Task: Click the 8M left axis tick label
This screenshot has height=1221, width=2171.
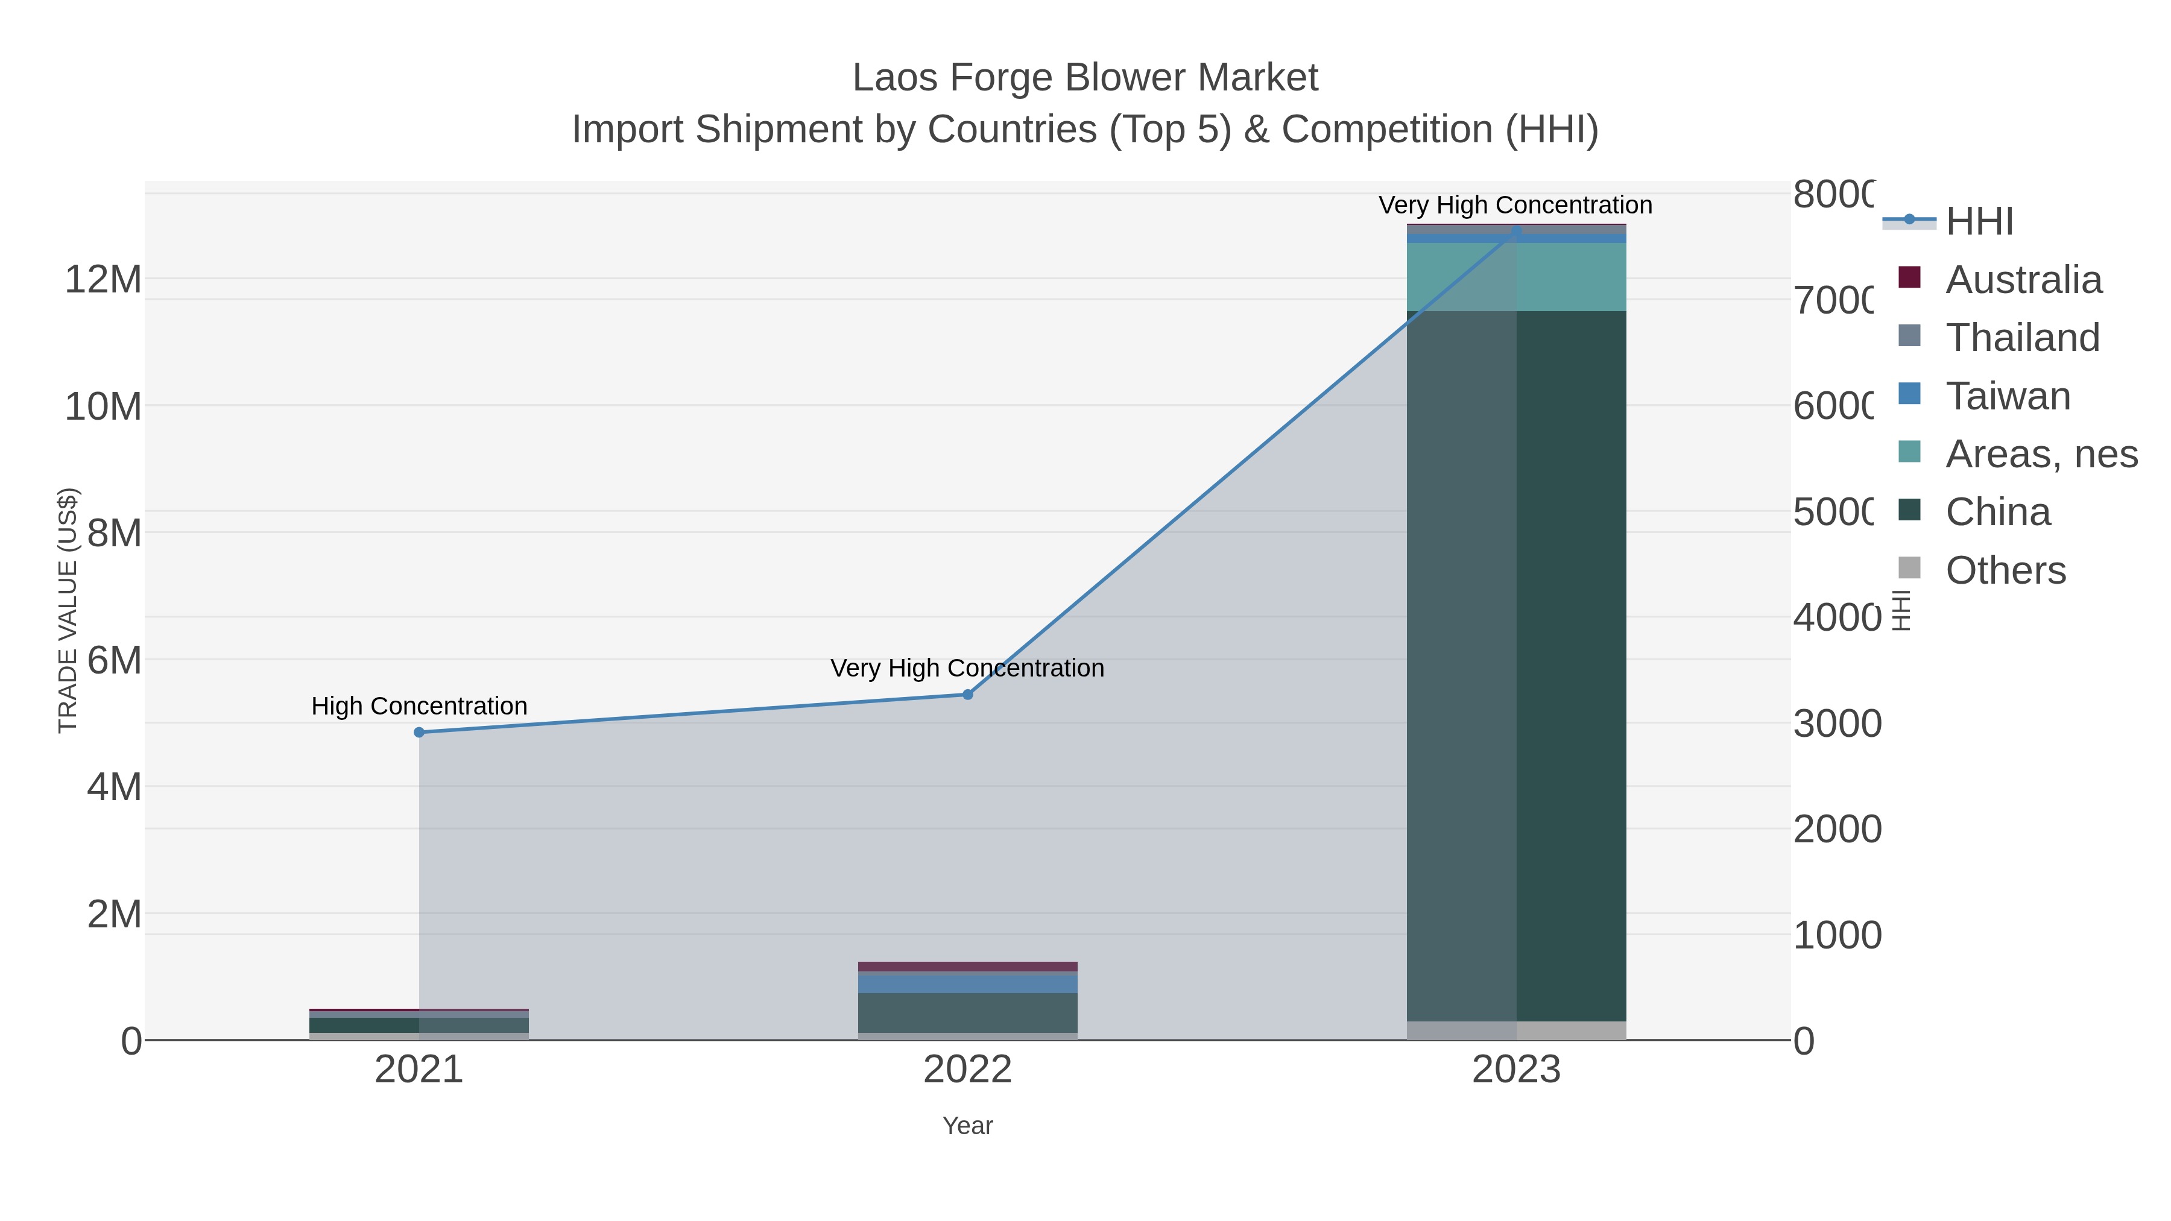Action: pyautogui.click(x=115, y=532)
